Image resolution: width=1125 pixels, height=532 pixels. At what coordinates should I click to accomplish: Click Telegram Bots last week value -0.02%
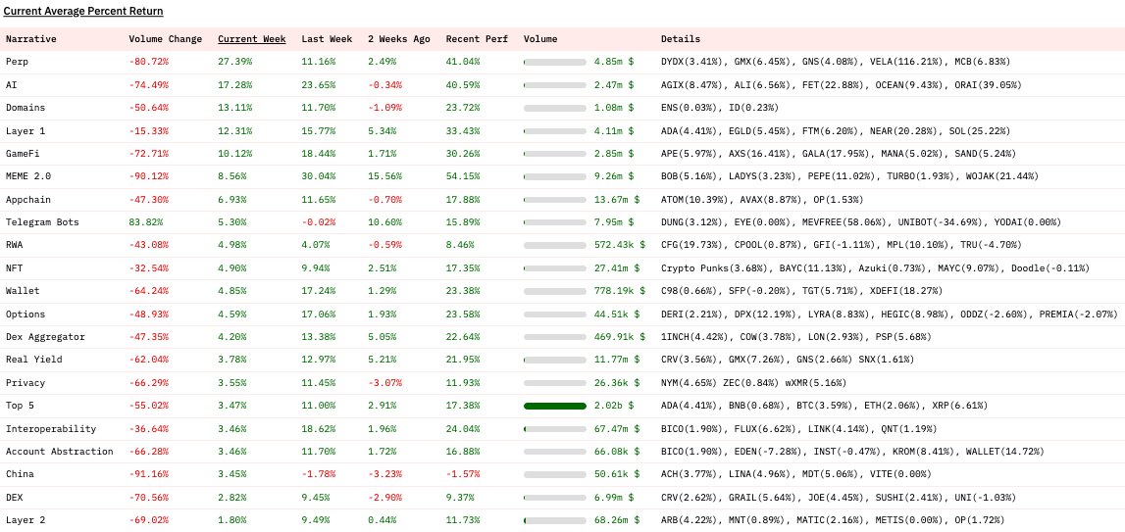pos(319,222)
